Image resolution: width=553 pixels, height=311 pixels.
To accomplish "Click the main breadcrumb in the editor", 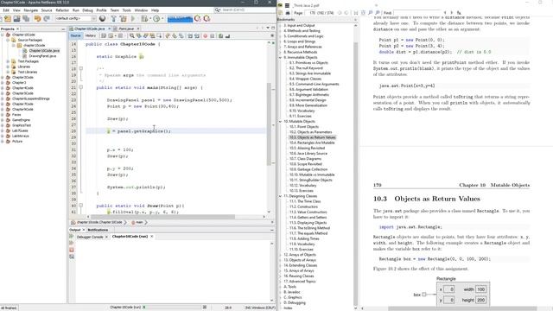I will point(139,223).
